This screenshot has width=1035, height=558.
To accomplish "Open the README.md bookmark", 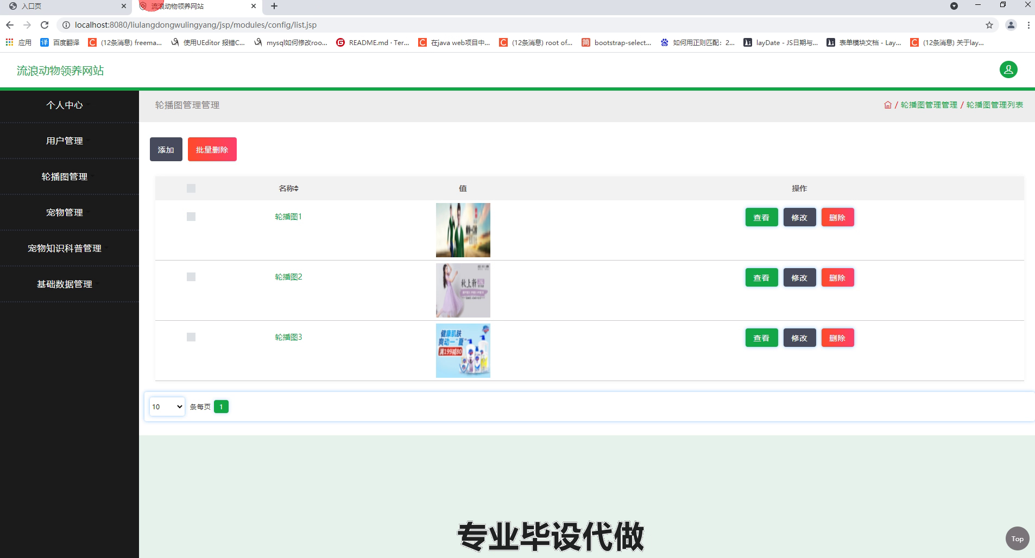I will click(373, 42).
